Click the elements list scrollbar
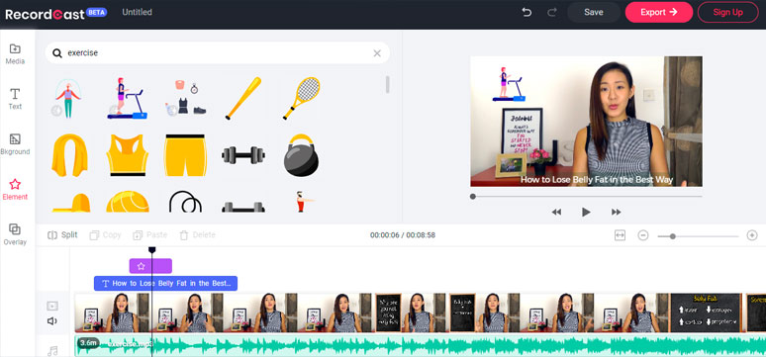This screenshot has width=766, height=357. point(387,84)
